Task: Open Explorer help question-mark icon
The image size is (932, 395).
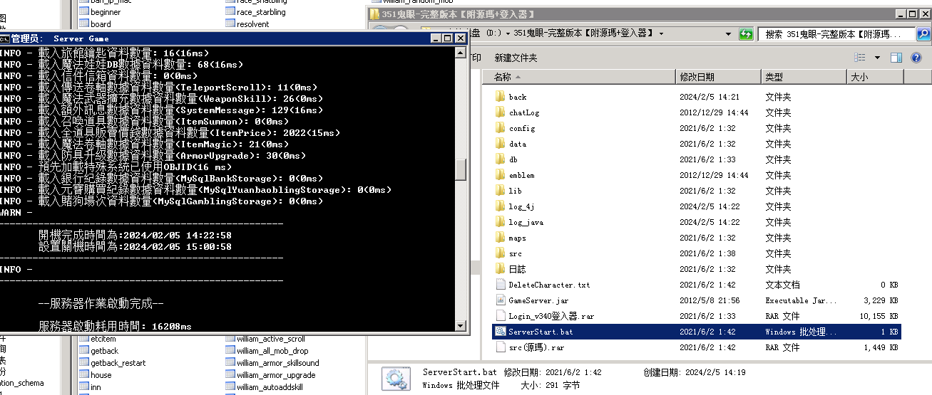Action: coord(918,58)
